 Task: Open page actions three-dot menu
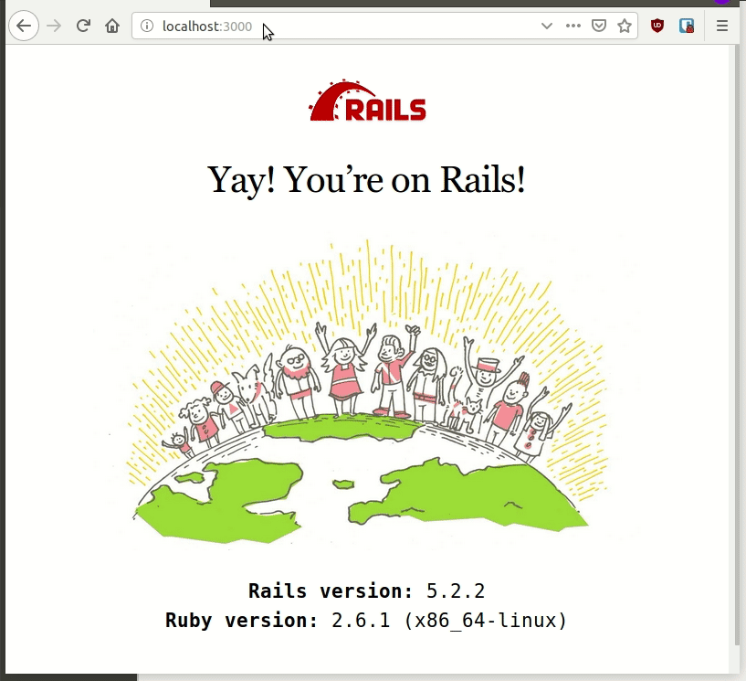(x=573, y=26)
